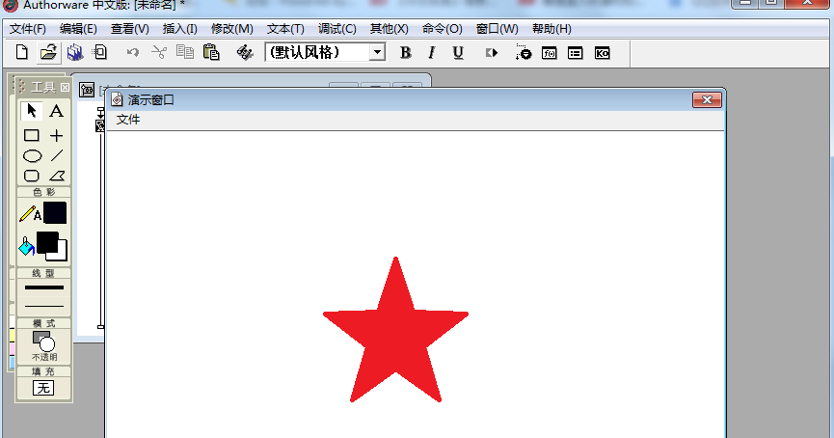This screenshot has width=834, height=438.
Task: Click the opaque (不透明) mode button
Action: pyautogui.click(x=43, y=346)
